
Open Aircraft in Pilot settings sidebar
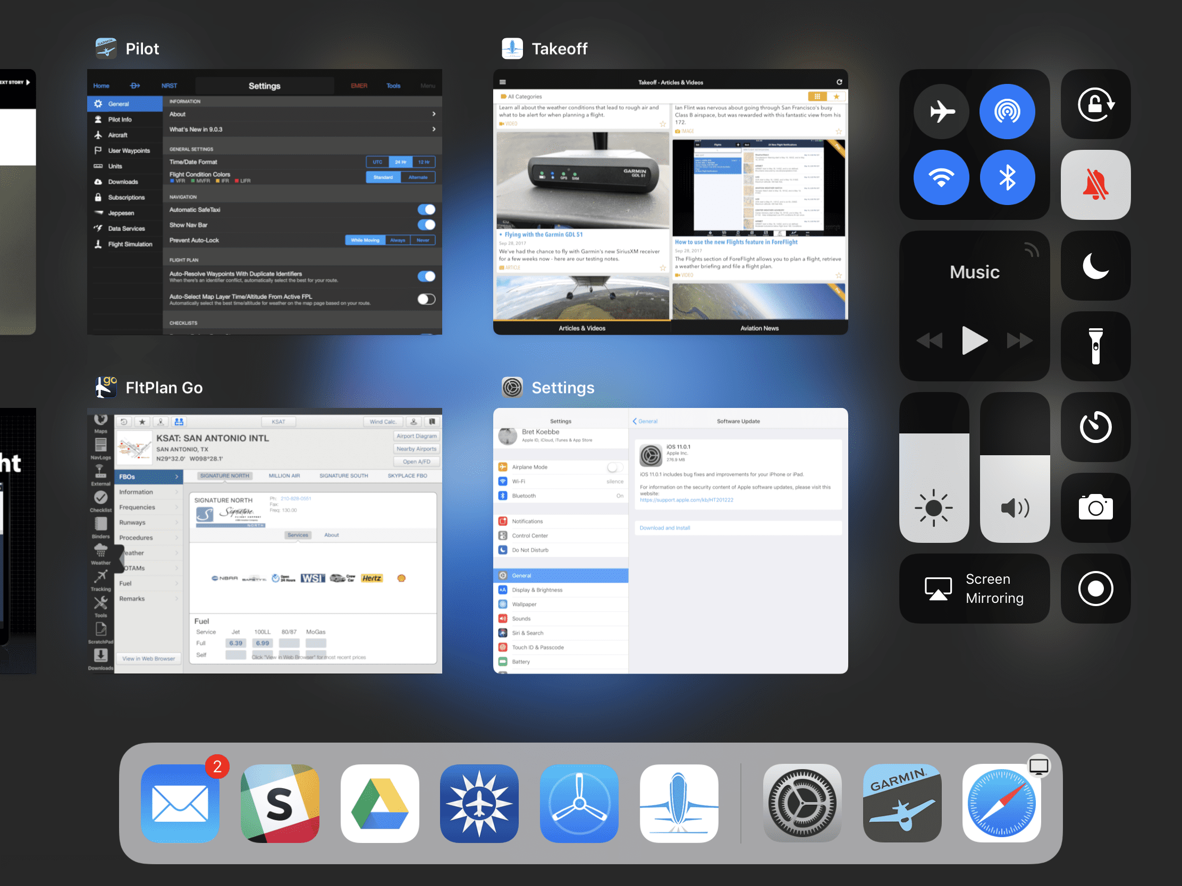coord(125,135)
